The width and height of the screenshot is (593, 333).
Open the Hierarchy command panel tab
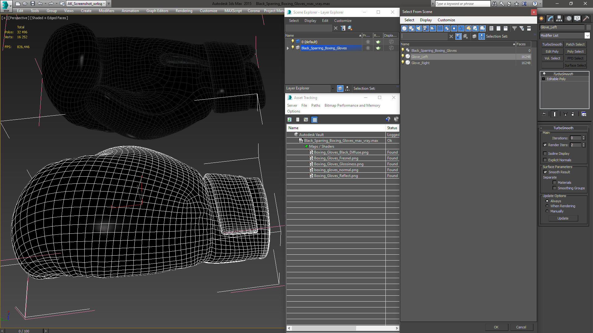click(559, 18)
